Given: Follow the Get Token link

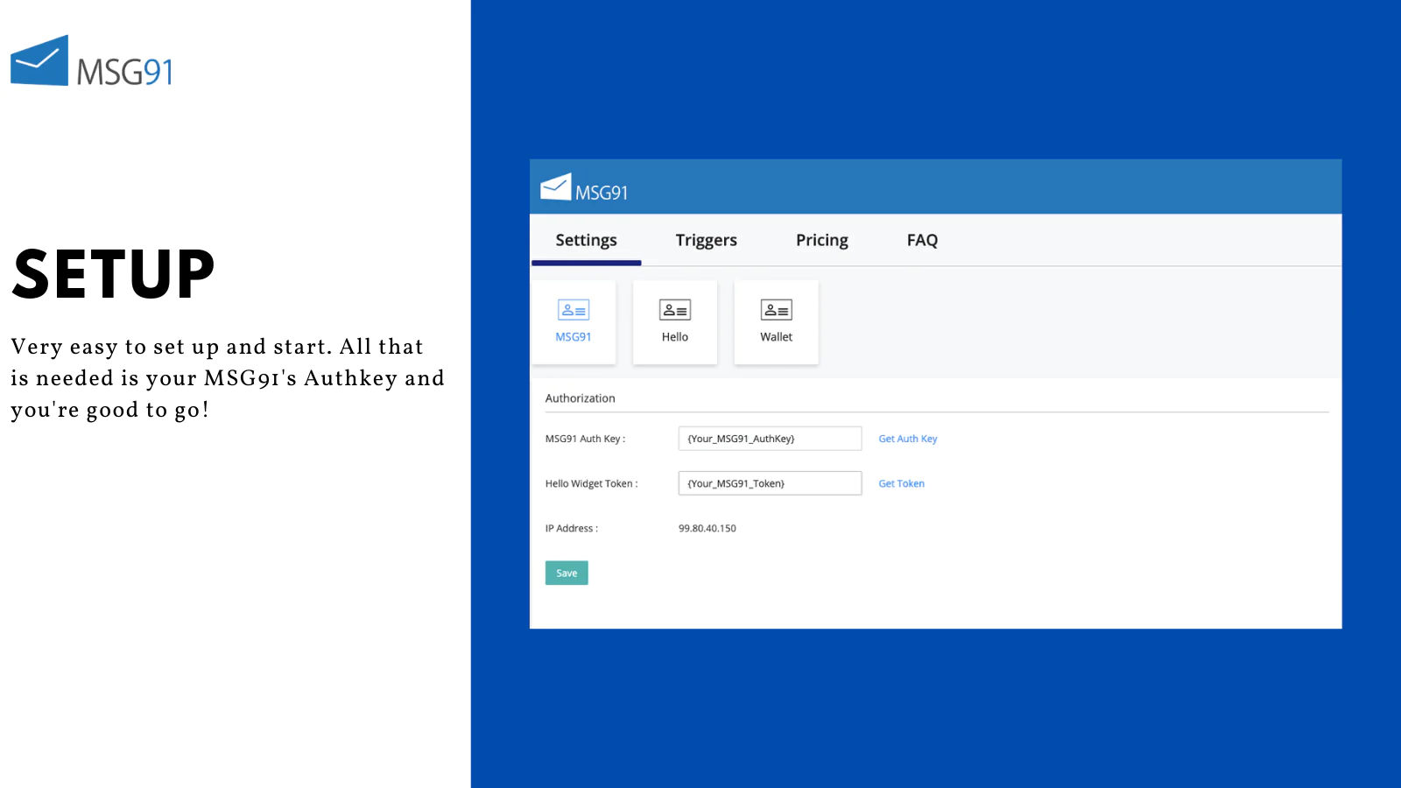Looking at the screenshot, I should (x=901, y=483).
